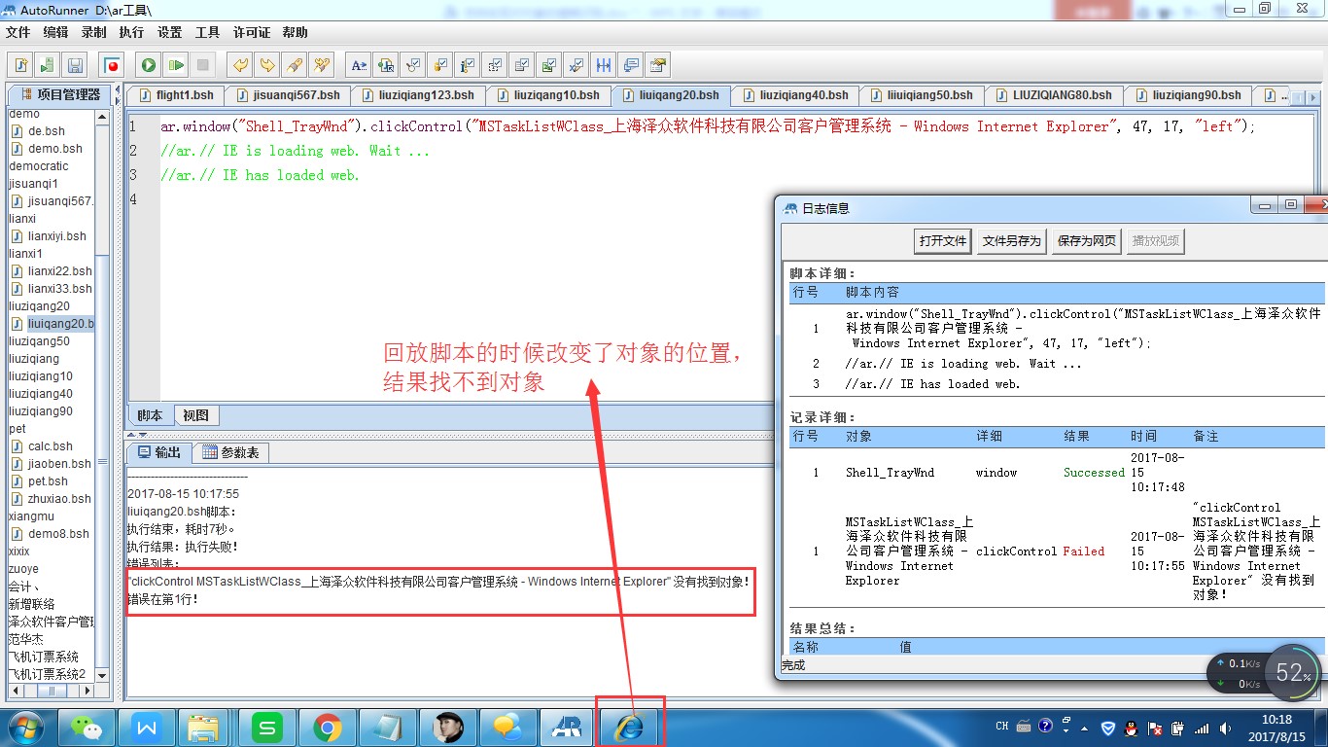
Task: Open the 许可证 menu
Action: pos(252,32)
